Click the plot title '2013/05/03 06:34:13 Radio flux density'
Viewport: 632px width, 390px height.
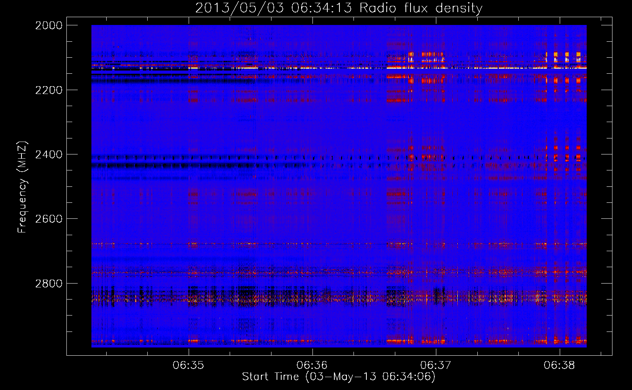tap(339, 8)
